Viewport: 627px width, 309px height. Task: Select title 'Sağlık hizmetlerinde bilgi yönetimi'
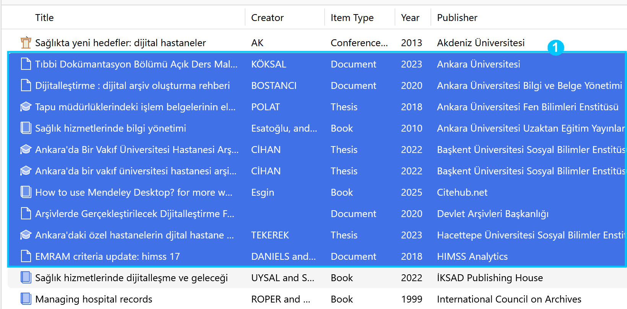point(110,128)
